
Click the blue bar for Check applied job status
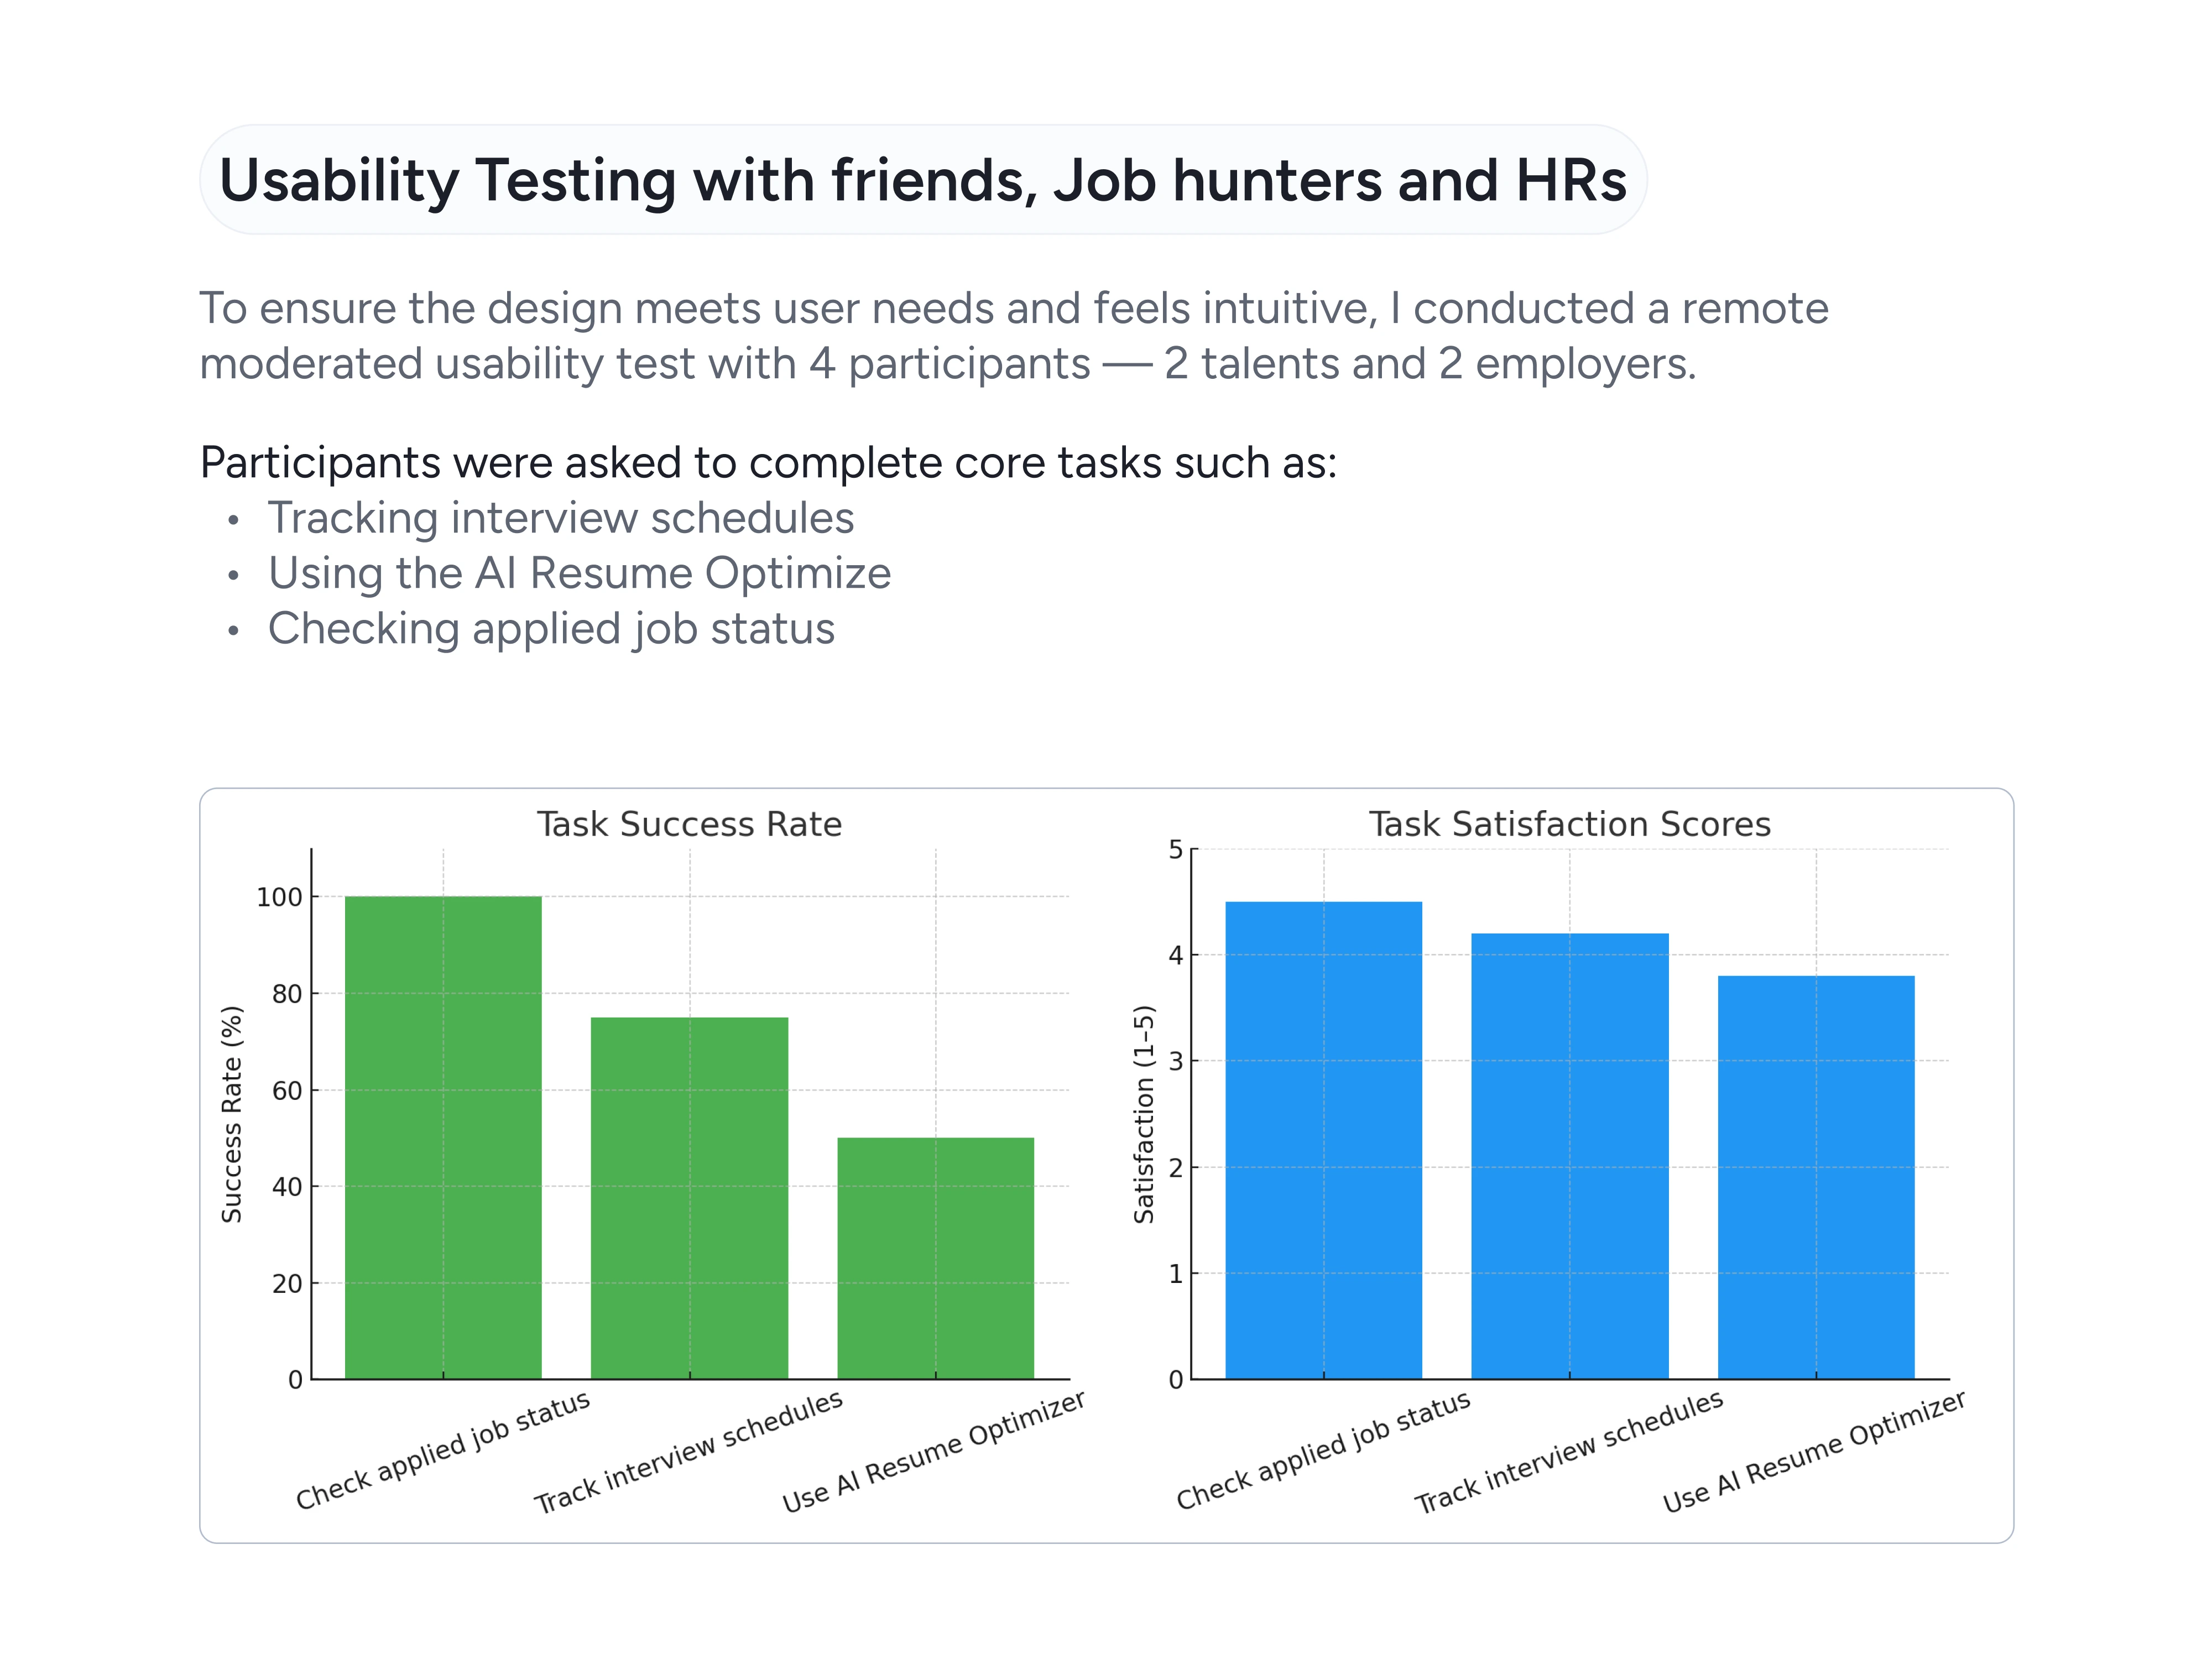point(1323,1140)
